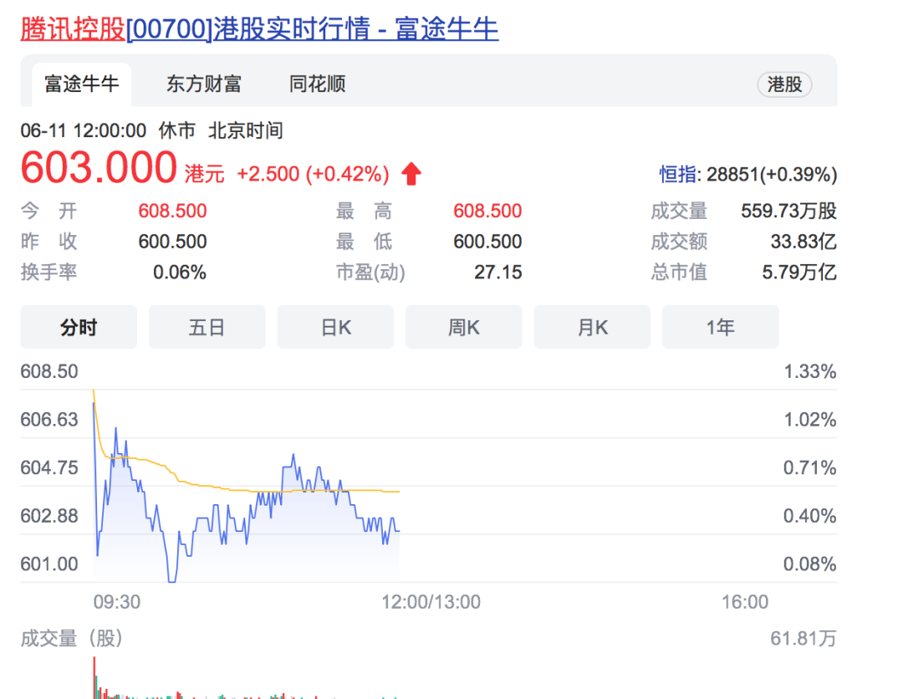Click the 总市值 value 5.79万亿
The height and width of the screenshot is (699, 903).
pos(798,272)
